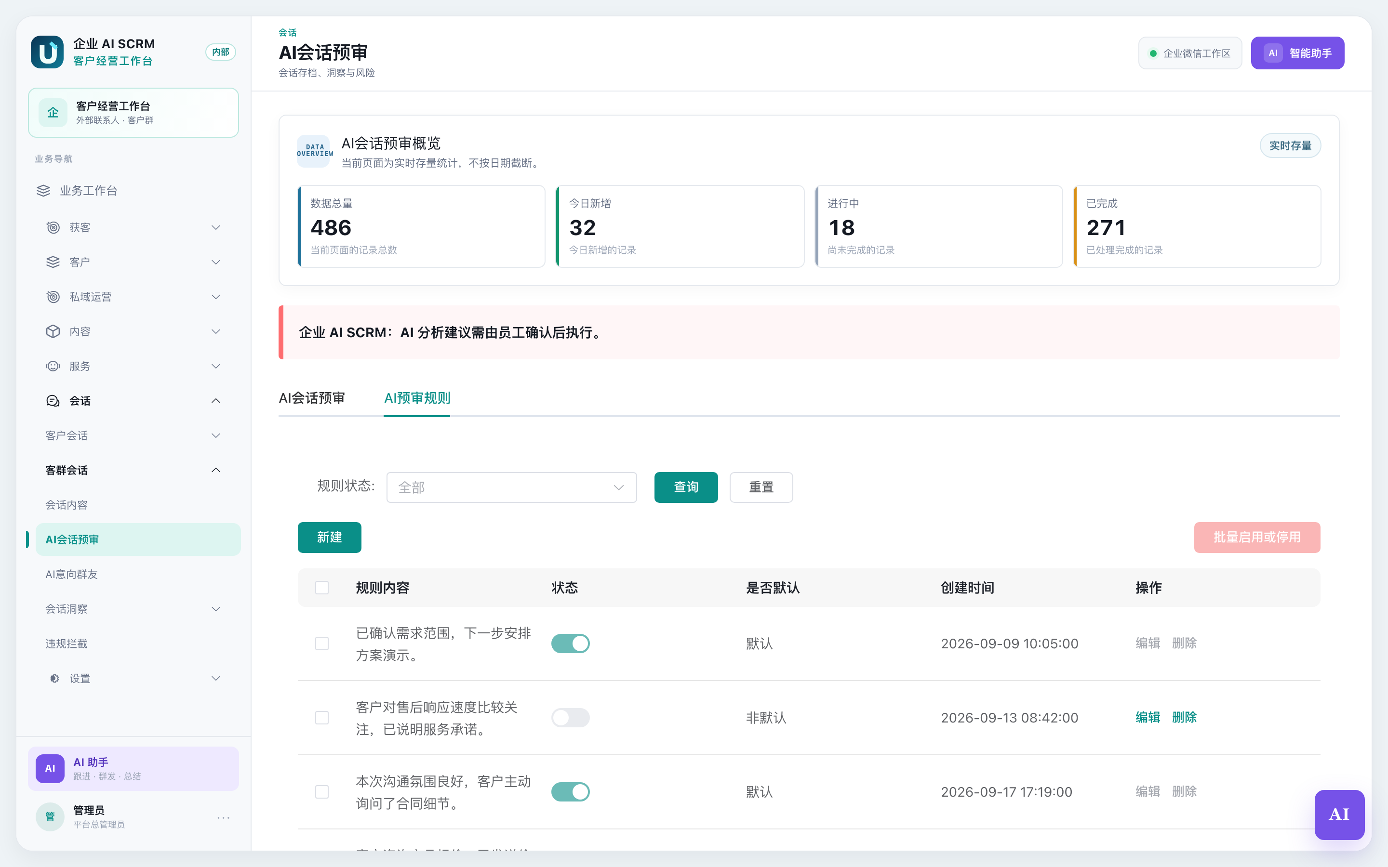Click the smiley icon next to 服务
Viewport: 1388px width, 867px height.
(53, 367)
